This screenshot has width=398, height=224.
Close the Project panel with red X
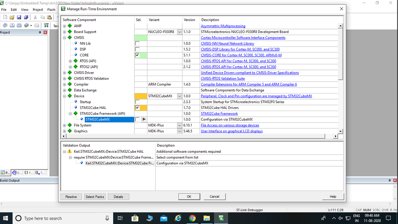point(45,33)
